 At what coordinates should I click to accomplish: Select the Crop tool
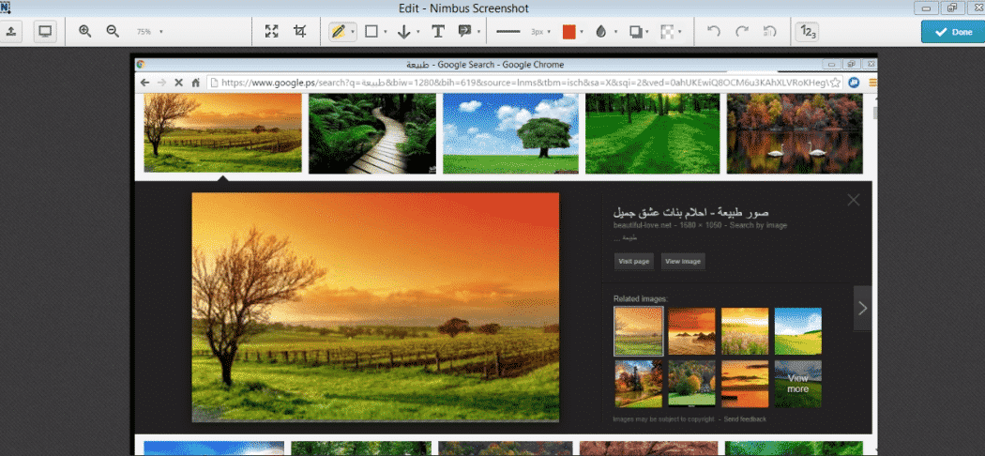(x=299, y=31)
